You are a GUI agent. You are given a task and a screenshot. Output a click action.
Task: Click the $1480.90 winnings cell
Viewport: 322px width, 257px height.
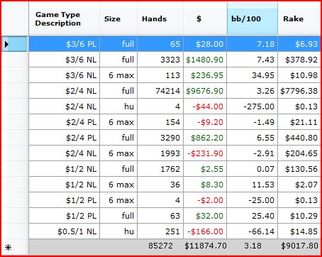(x=205, y=60)
